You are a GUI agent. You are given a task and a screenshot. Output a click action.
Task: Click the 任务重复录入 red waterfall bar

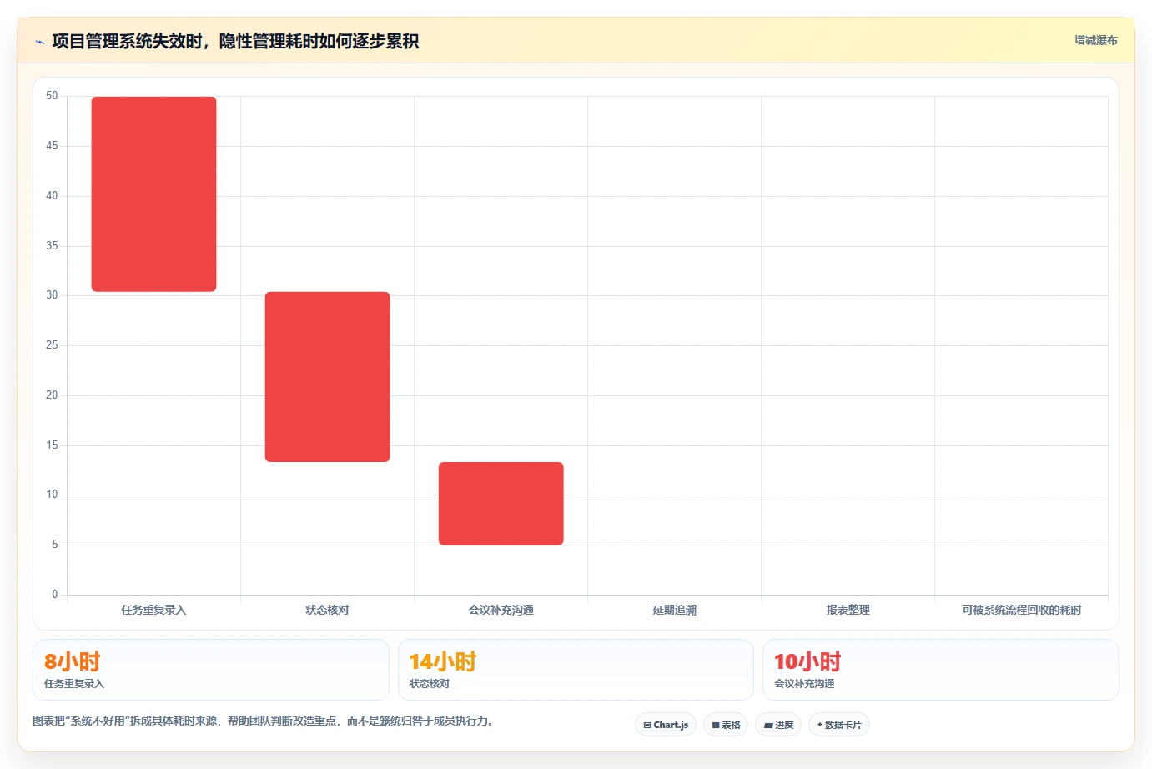coord(153,194)
